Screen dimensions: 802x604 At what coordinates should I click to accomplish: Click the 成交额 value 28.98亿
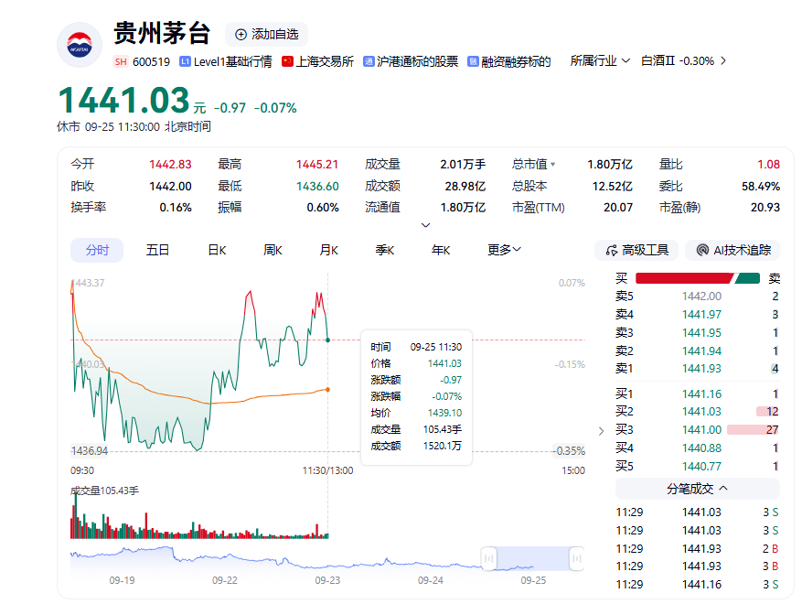coord(465,187)
